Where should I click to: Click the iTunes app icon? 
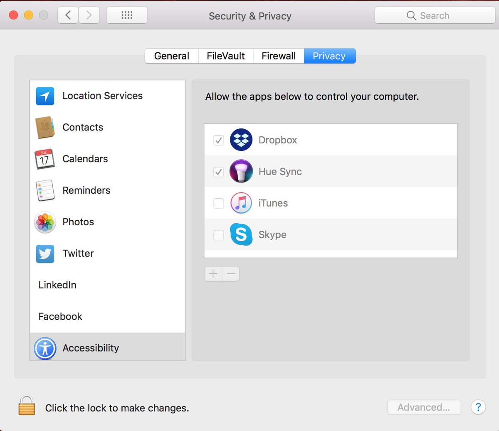241,203
